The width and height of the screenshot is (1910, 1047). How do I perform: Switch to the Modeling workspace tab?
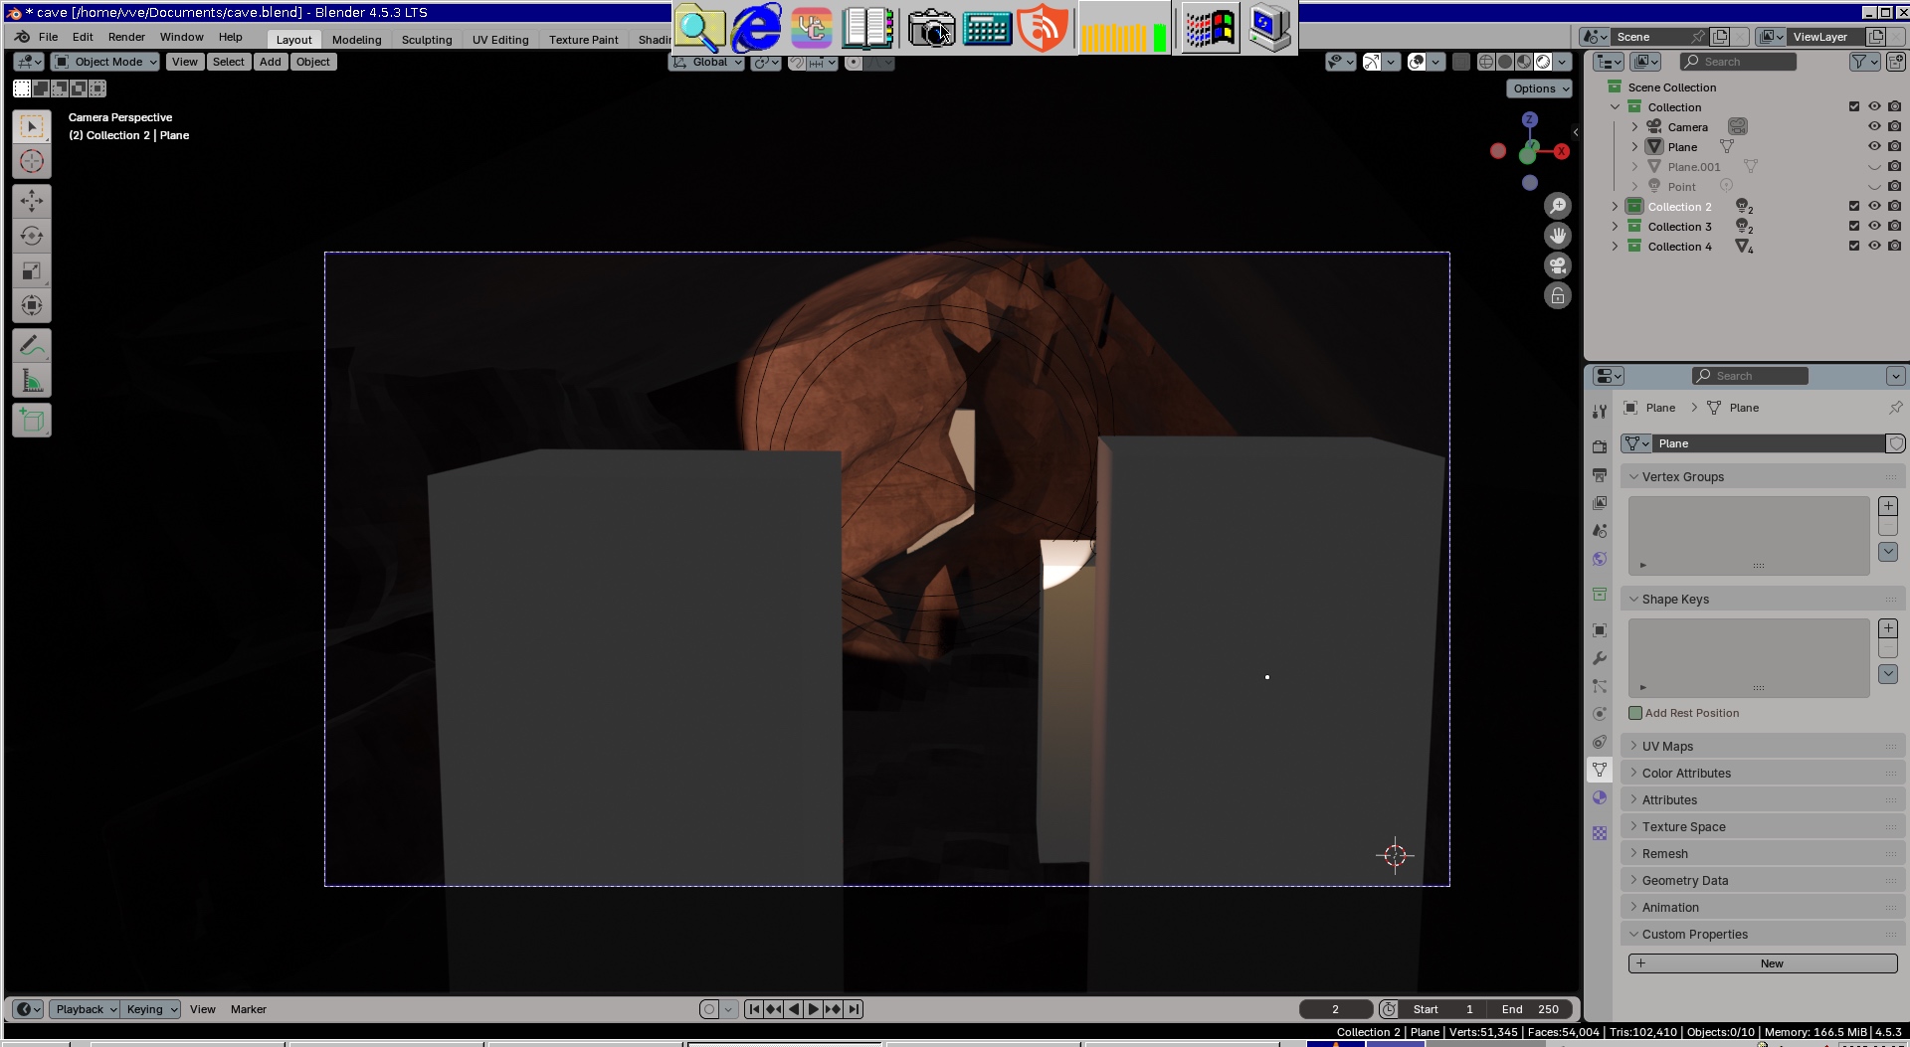click(356, 40)
